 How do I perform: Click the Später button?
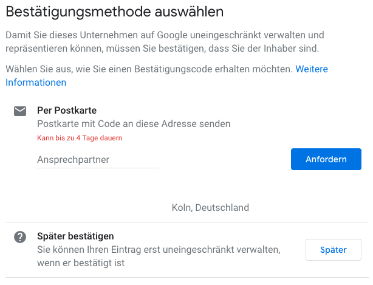tap(334, 250)
